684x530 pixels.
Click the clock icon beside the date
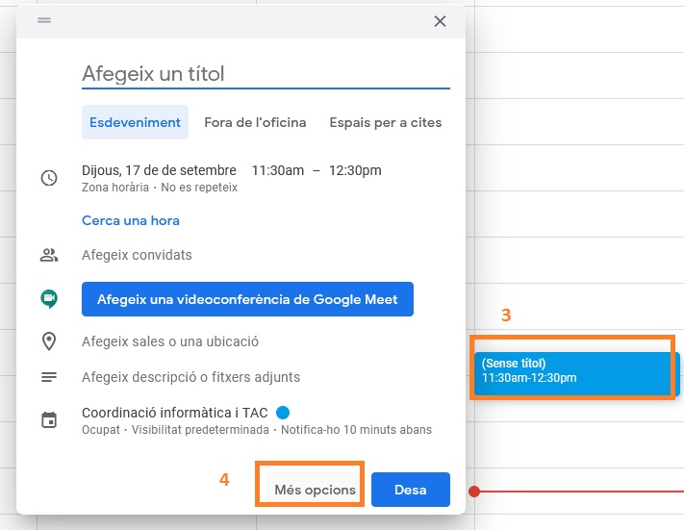point(49,178)
